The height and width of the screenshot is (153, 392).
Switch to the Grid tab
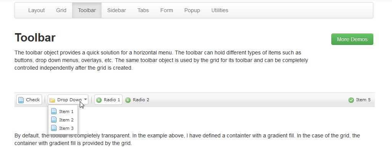(x=61, y=10)
